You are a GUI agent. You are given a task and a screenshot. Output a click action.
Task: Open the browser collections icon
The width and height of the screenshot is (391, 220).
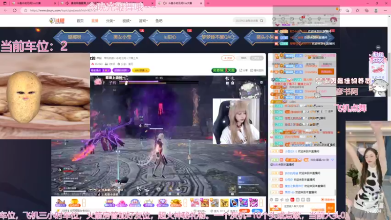coord(367,10)
